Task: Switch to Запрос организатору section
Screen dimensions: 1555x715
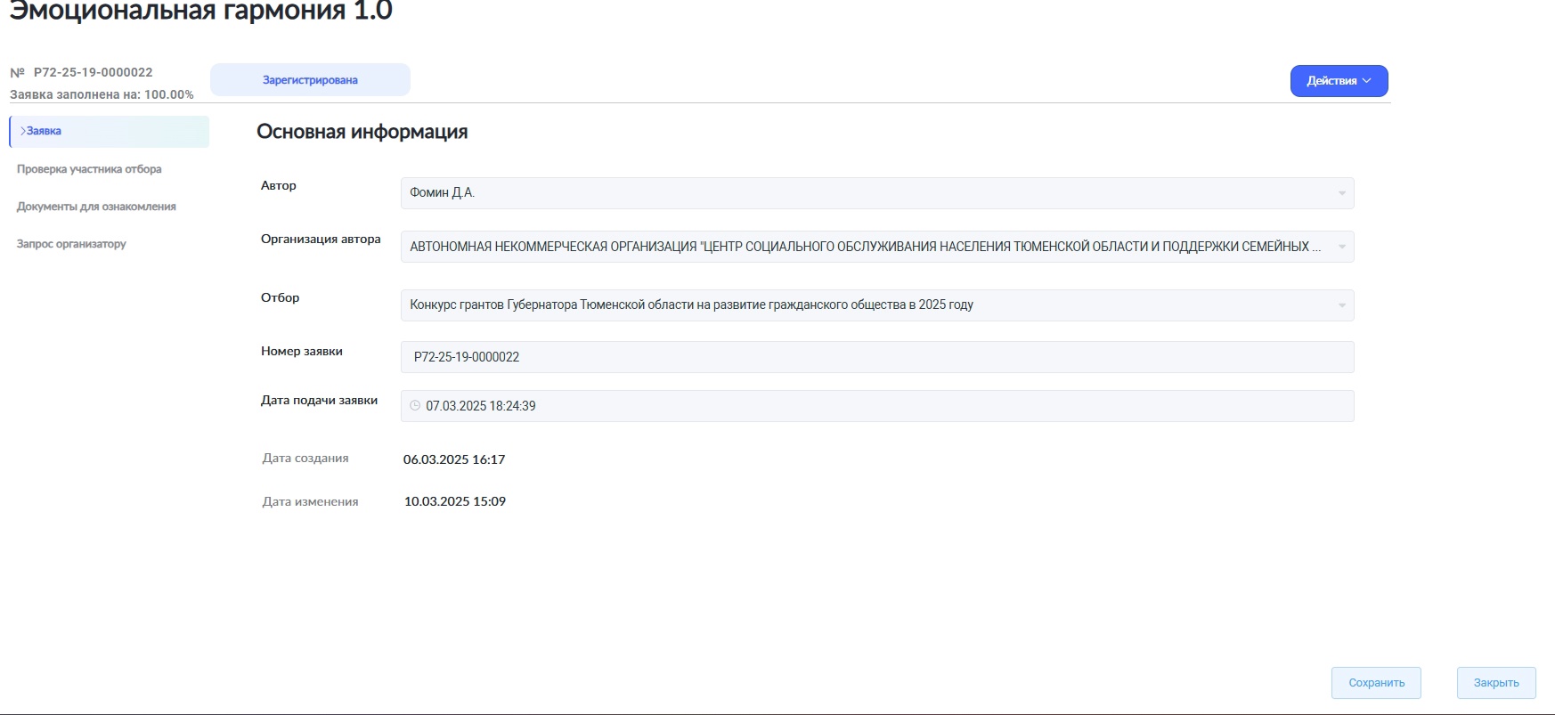Action: pos(71,244)
